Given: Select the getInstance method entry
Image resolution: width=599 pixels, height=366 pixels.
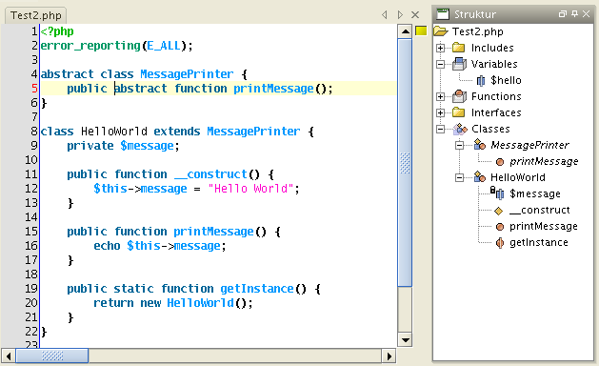Looking at the screenshot, I should [x=539, y=242].
